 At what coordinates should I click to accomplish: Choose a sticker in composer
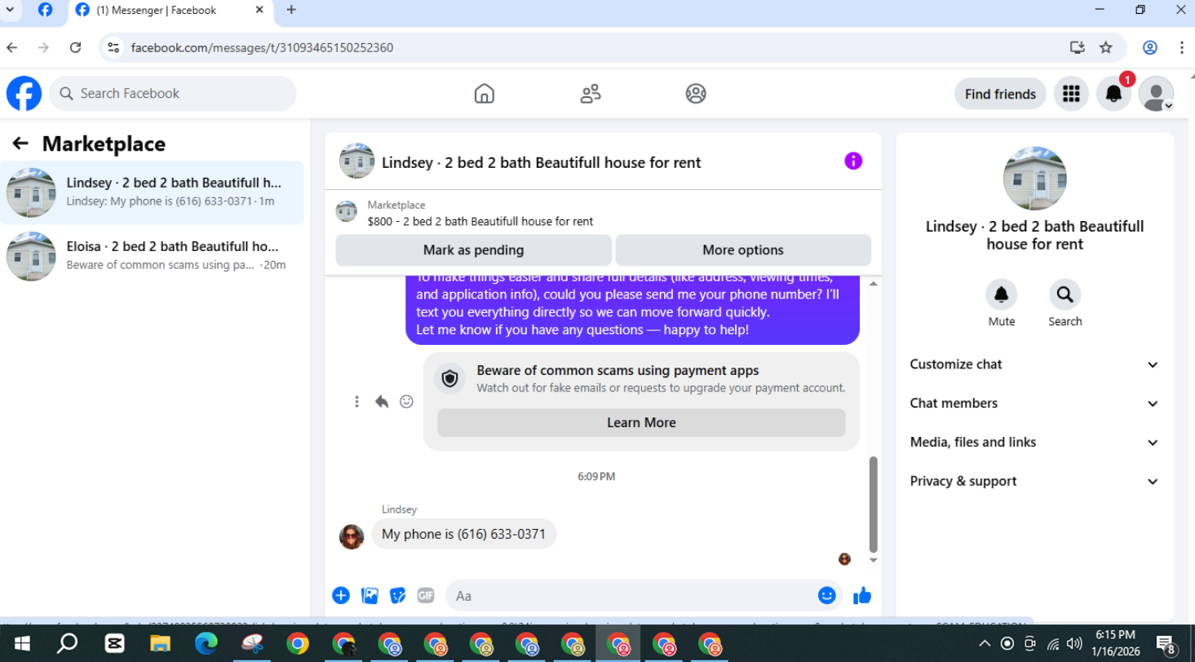(398, 596)
